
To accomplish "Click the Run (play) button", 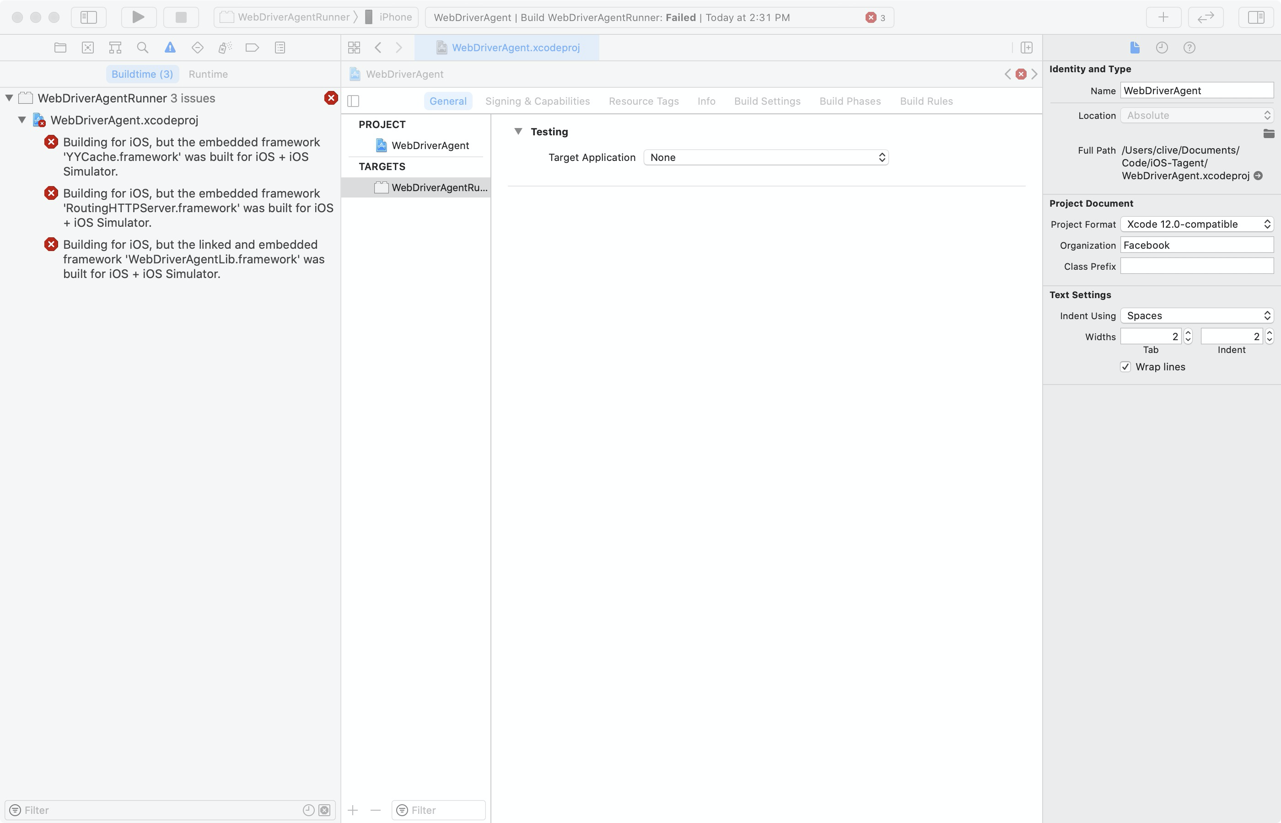I will pyautogui.click(x=139, y=17).
